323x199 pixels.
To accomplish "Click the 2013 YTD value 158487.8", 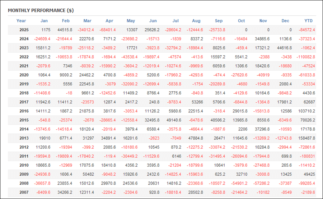I will pos(306,138).
